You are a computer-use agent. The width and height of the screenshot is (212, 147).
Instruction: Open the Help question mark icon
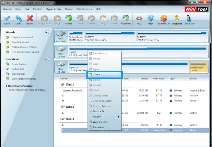pyautogui.click(x=150, y=18)
